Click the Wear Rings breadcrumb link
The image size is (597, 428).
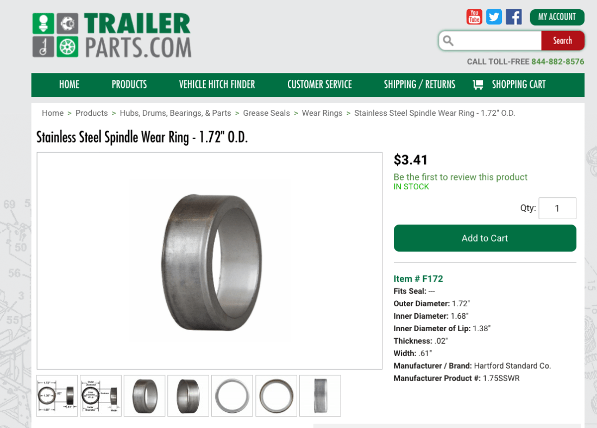(x=322, y=113)
